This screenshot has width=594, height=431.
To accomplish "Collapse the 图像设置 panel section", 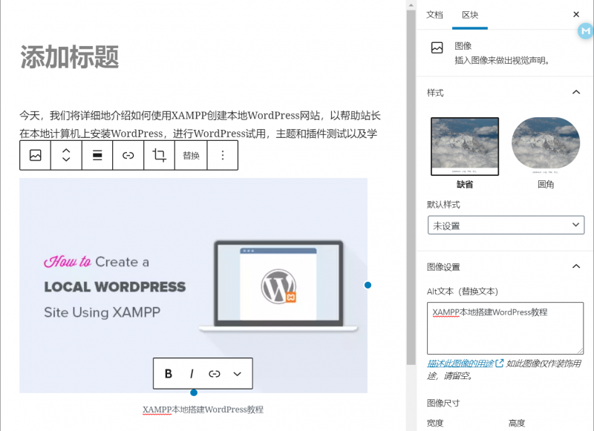I will pyautogui.click(x=575, y=267).
